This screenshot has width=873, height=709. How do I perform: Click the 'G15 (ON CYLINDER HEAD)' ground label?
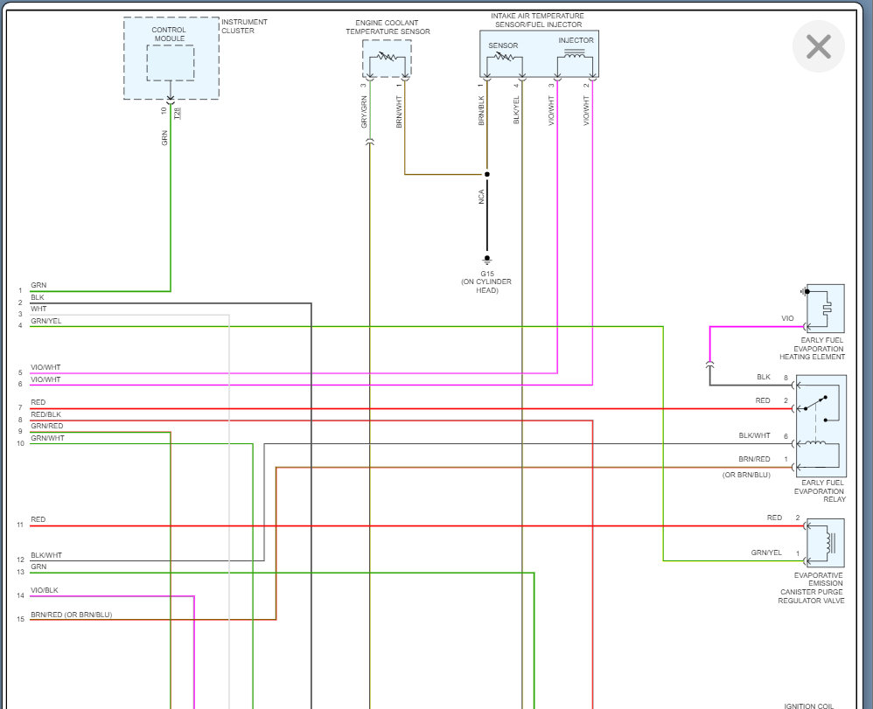coord(486,282)
